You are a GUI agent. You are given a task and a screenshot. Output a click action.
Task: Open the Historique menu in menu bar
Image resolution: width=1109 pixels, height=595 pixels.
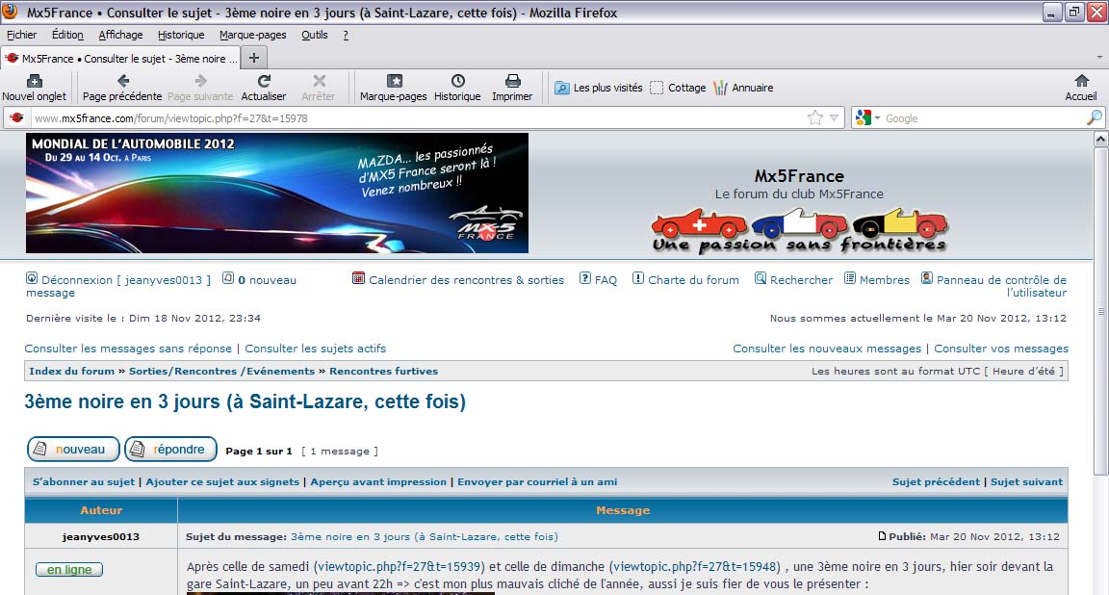point(181,35)
